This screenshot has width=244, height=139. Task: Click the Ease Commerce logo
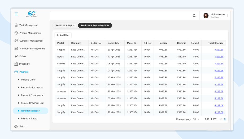(x=32, y=14)
